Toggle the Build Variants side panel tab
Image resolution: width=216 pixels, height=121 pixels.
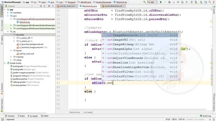2,105
